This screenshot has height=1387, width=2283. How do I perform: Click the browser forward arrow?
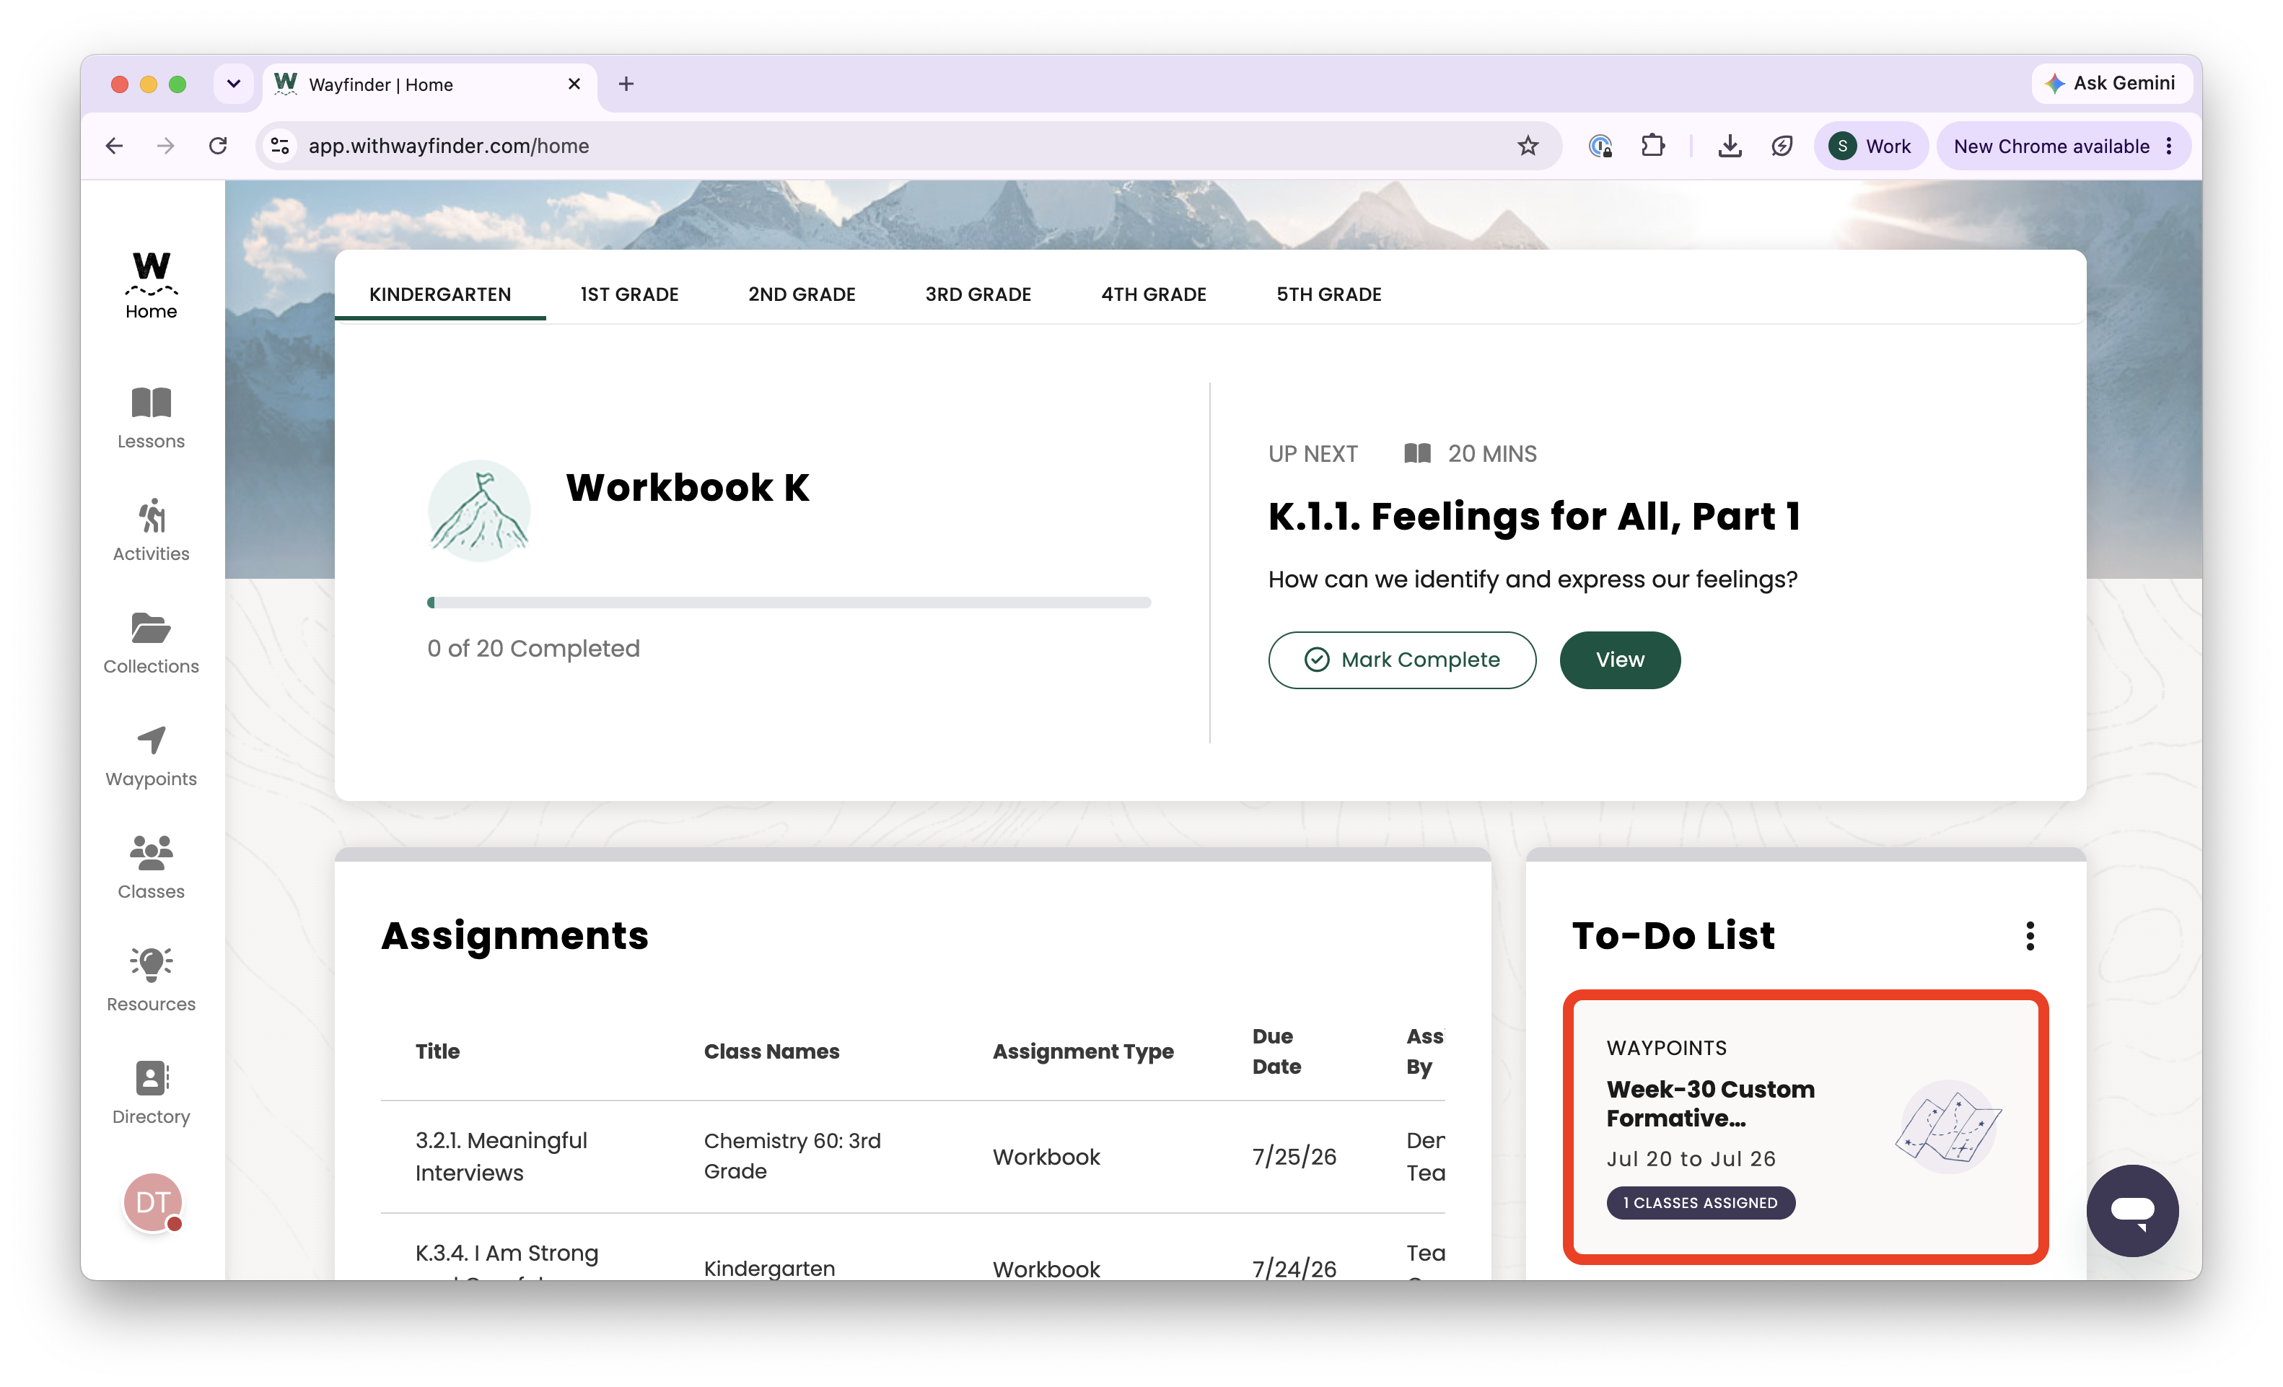[x=166, y=146]
